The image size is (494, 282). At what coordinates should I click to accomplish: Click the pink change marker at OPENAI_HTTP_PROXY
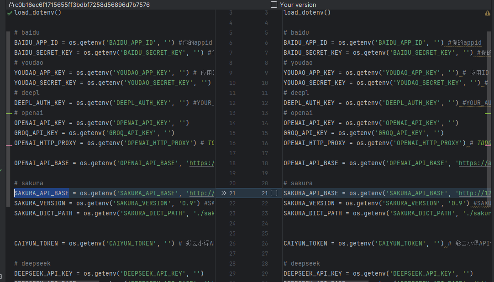point(10,146)
